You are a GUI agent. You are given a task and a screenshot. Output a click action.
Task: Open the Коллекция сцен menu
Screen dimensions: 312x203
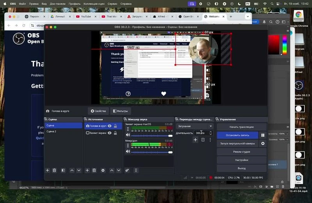94,4
